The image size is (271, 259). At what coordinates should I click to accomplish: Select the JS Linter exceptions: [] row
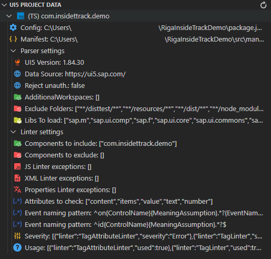coord(135,167)
